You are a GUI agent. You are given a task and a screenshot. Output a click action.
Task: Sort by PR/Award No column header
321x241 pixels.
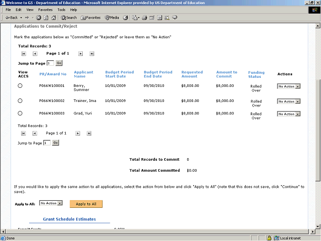tap(53, 74)
